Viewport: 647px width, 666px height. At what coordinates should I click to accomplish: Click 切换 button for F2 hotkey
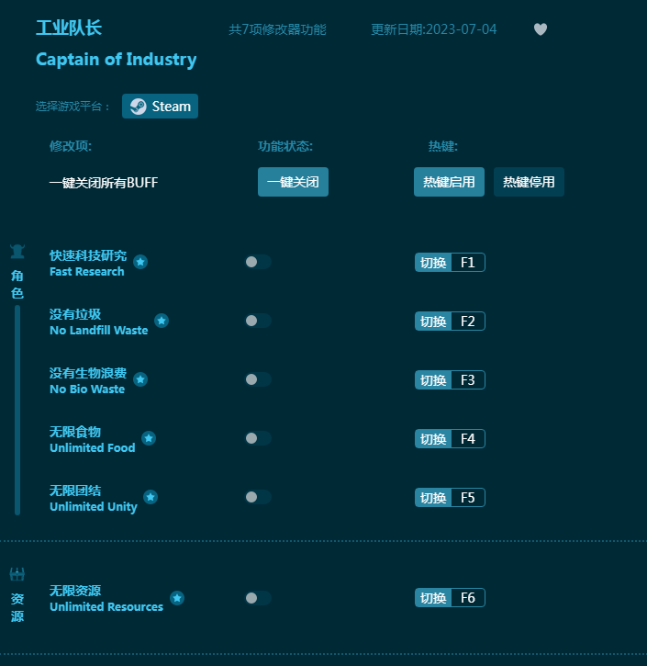pos(433,322)
